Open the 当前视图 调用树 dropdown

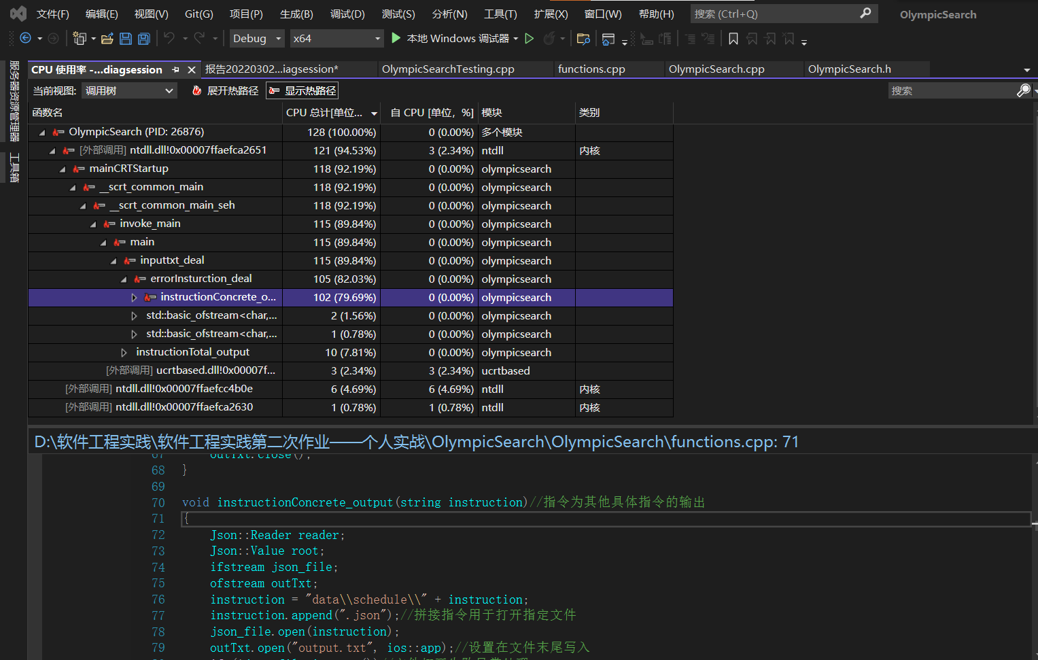(x=129, y=90)
